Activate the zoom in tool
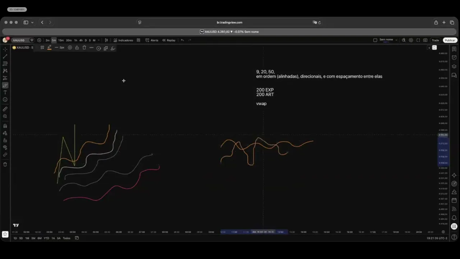460x259 pixels. coord(5,116)
